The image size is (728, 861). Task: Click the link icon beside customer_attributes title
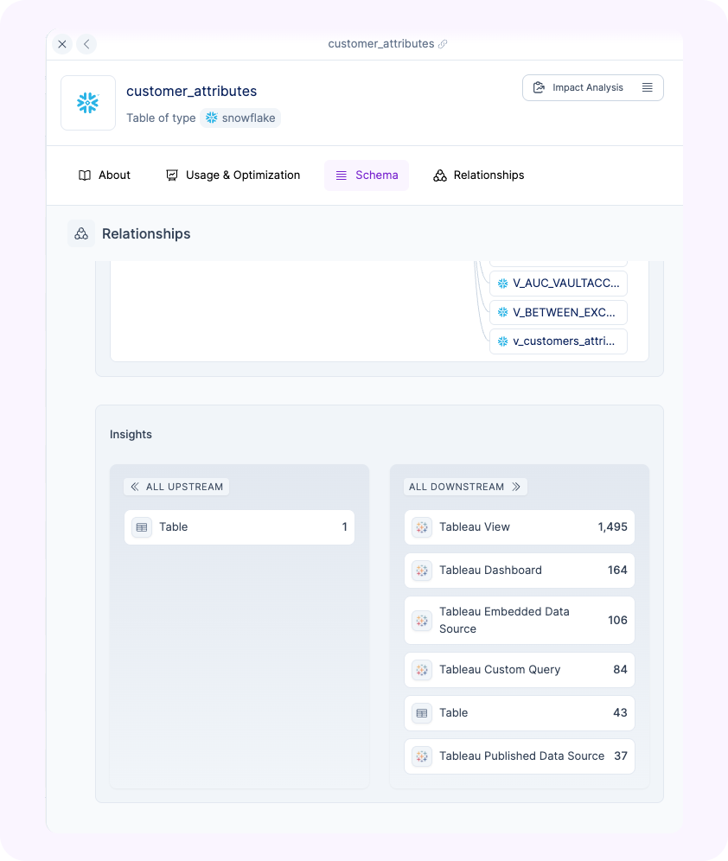pyautogui.click(x=444, y=44)
